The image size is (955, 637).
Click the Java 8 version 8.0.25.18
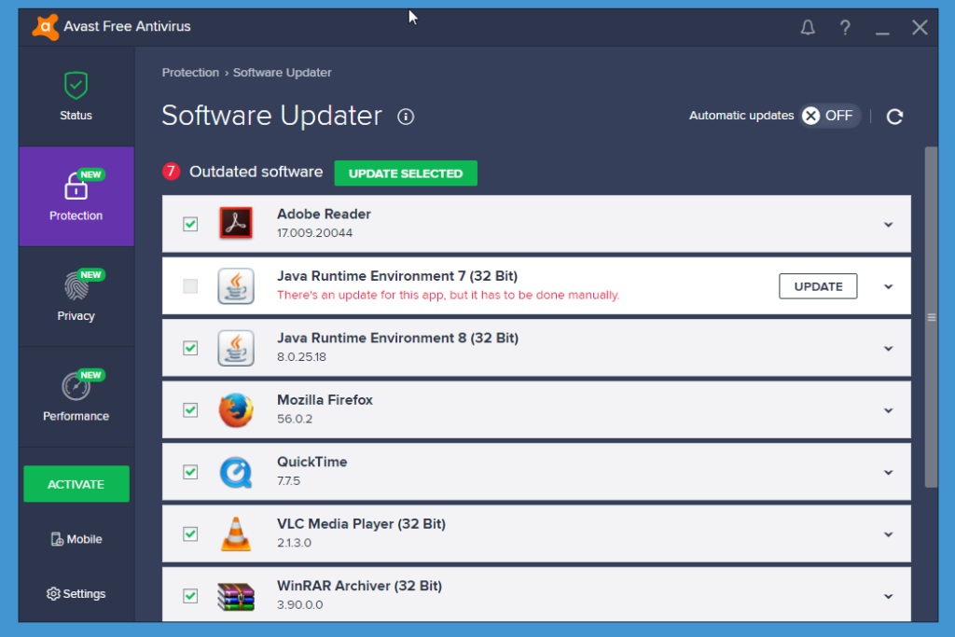click(301, 357)
